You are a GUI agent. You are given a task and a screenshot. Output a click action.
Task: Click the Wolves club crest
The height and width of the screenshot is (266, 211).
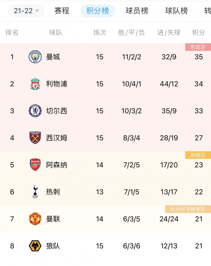coord(35,246)
